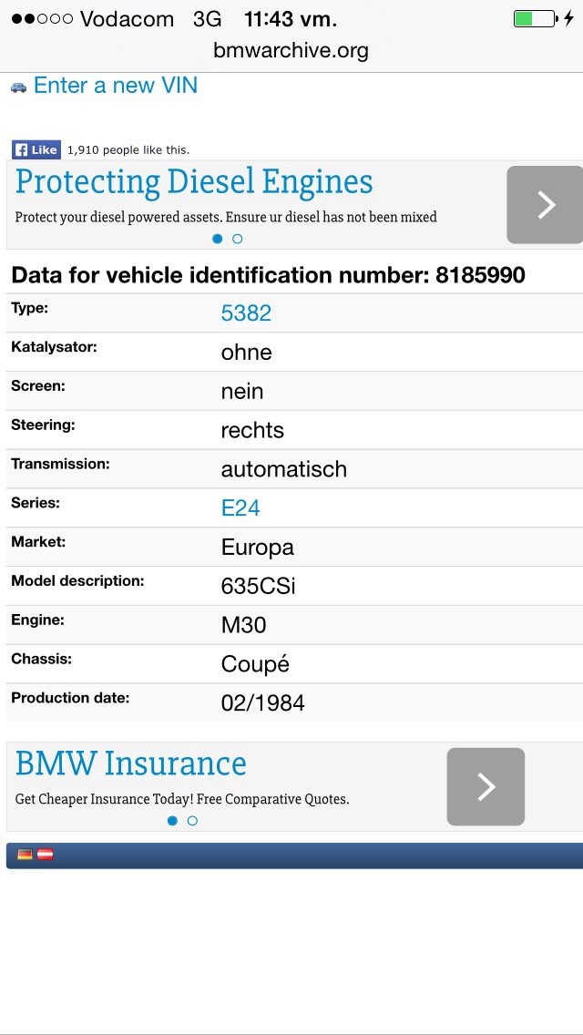583x1035 pixels.
Task: Open the E24 series link
Action: tap(240, 507)
